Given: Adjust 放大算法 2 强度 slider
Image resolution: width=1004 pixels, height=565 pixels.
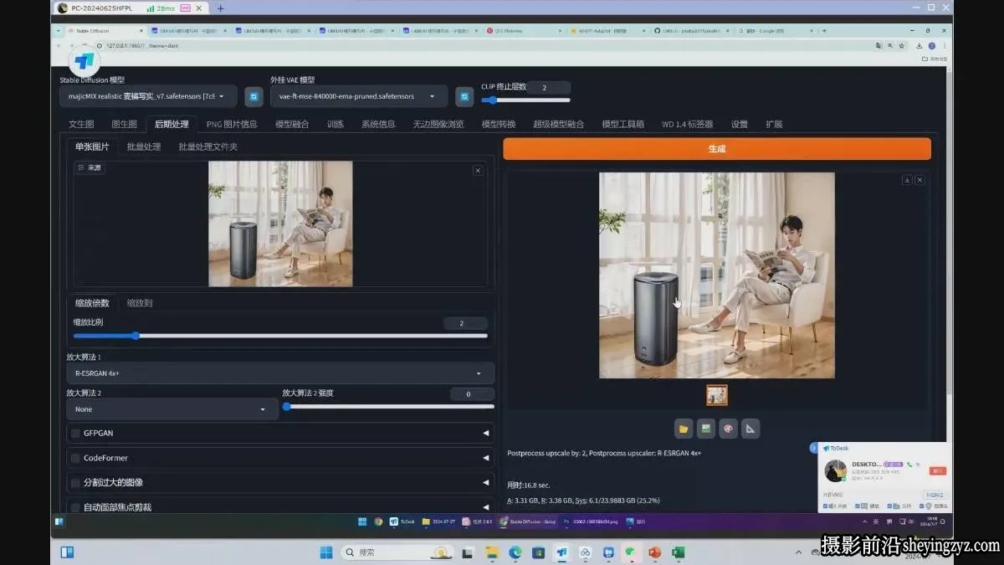Looking at the screenshot, I should coord(388,406).
